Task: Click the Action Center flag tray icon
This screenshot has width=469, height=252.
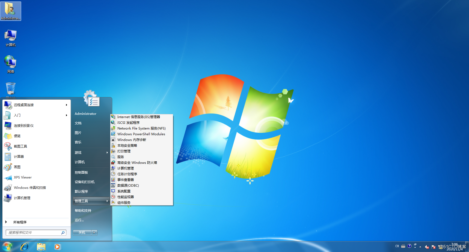Action: click(433, 247)
